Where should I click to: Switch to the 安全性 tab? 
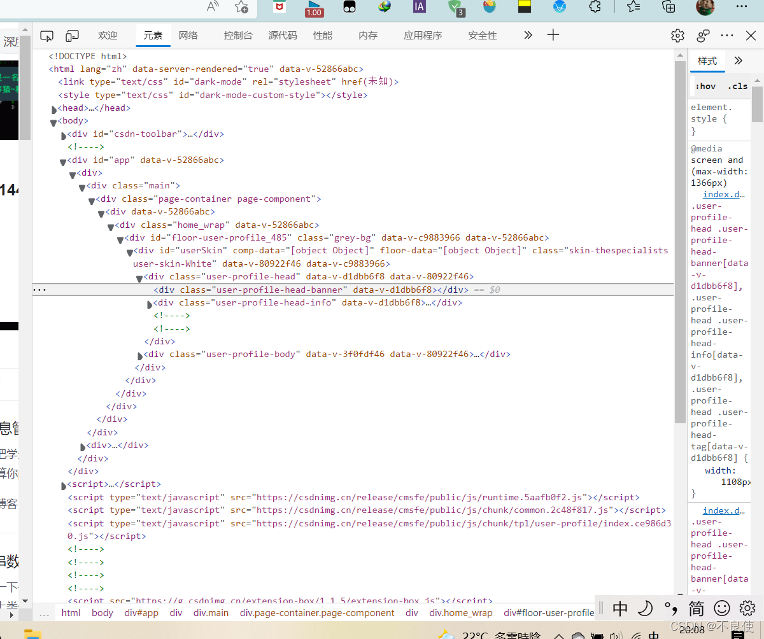click(483, 36)
